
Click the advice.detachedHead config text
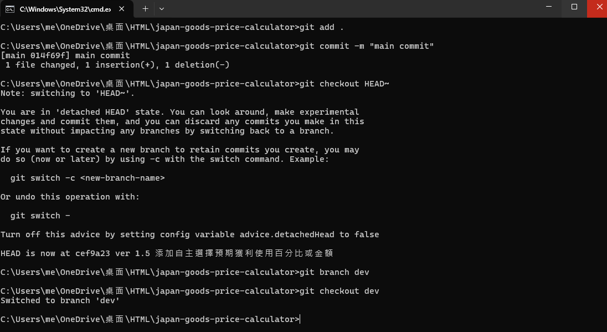[287, 234]
